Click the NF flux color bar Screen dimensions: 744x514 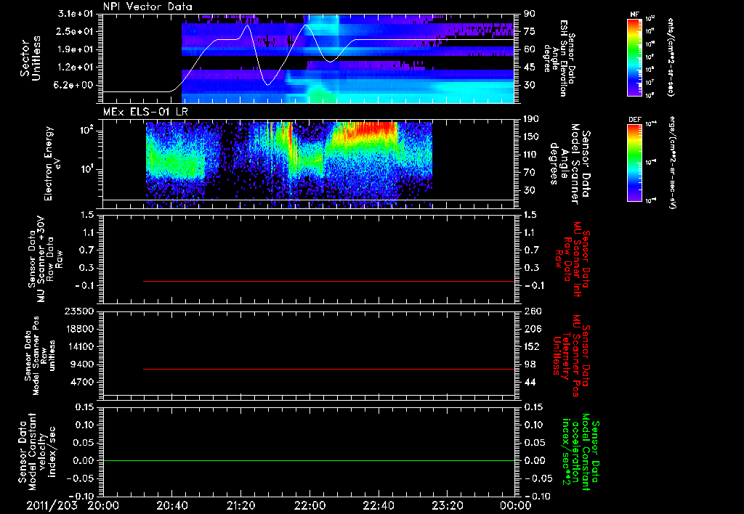point(634,57)
